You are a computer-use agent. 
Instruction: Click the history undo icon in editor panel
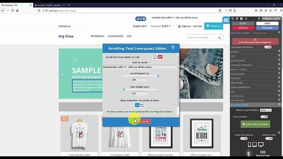coord(233,19)
